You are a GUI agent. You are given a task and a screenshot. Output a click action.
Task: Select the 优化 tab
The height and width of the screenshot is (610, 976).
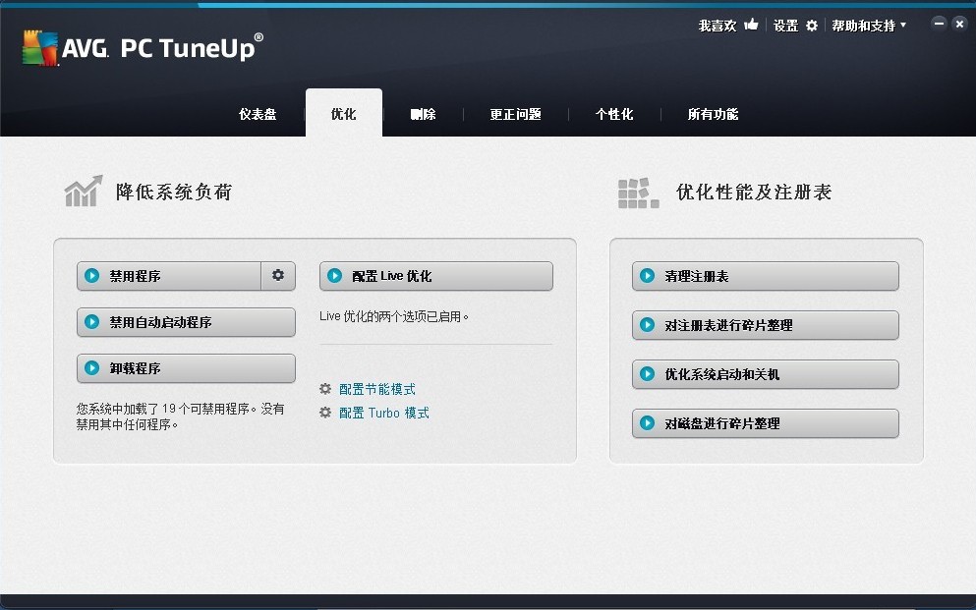click(344, 113)
